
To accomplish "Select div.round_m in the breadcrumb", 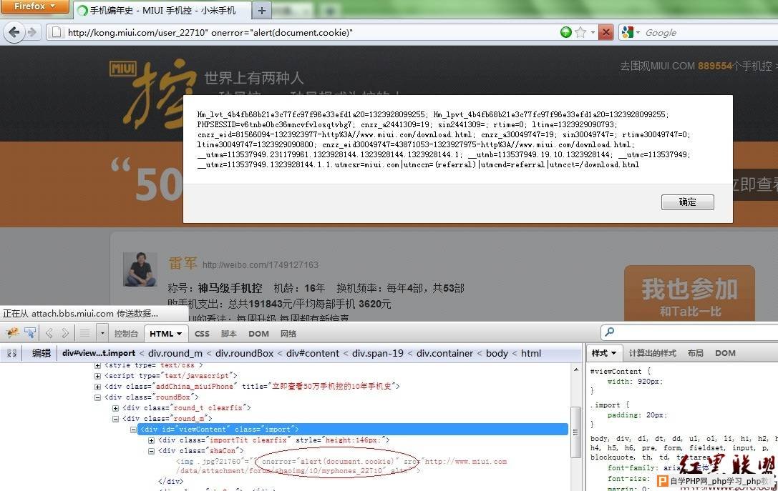I will 175,353.
